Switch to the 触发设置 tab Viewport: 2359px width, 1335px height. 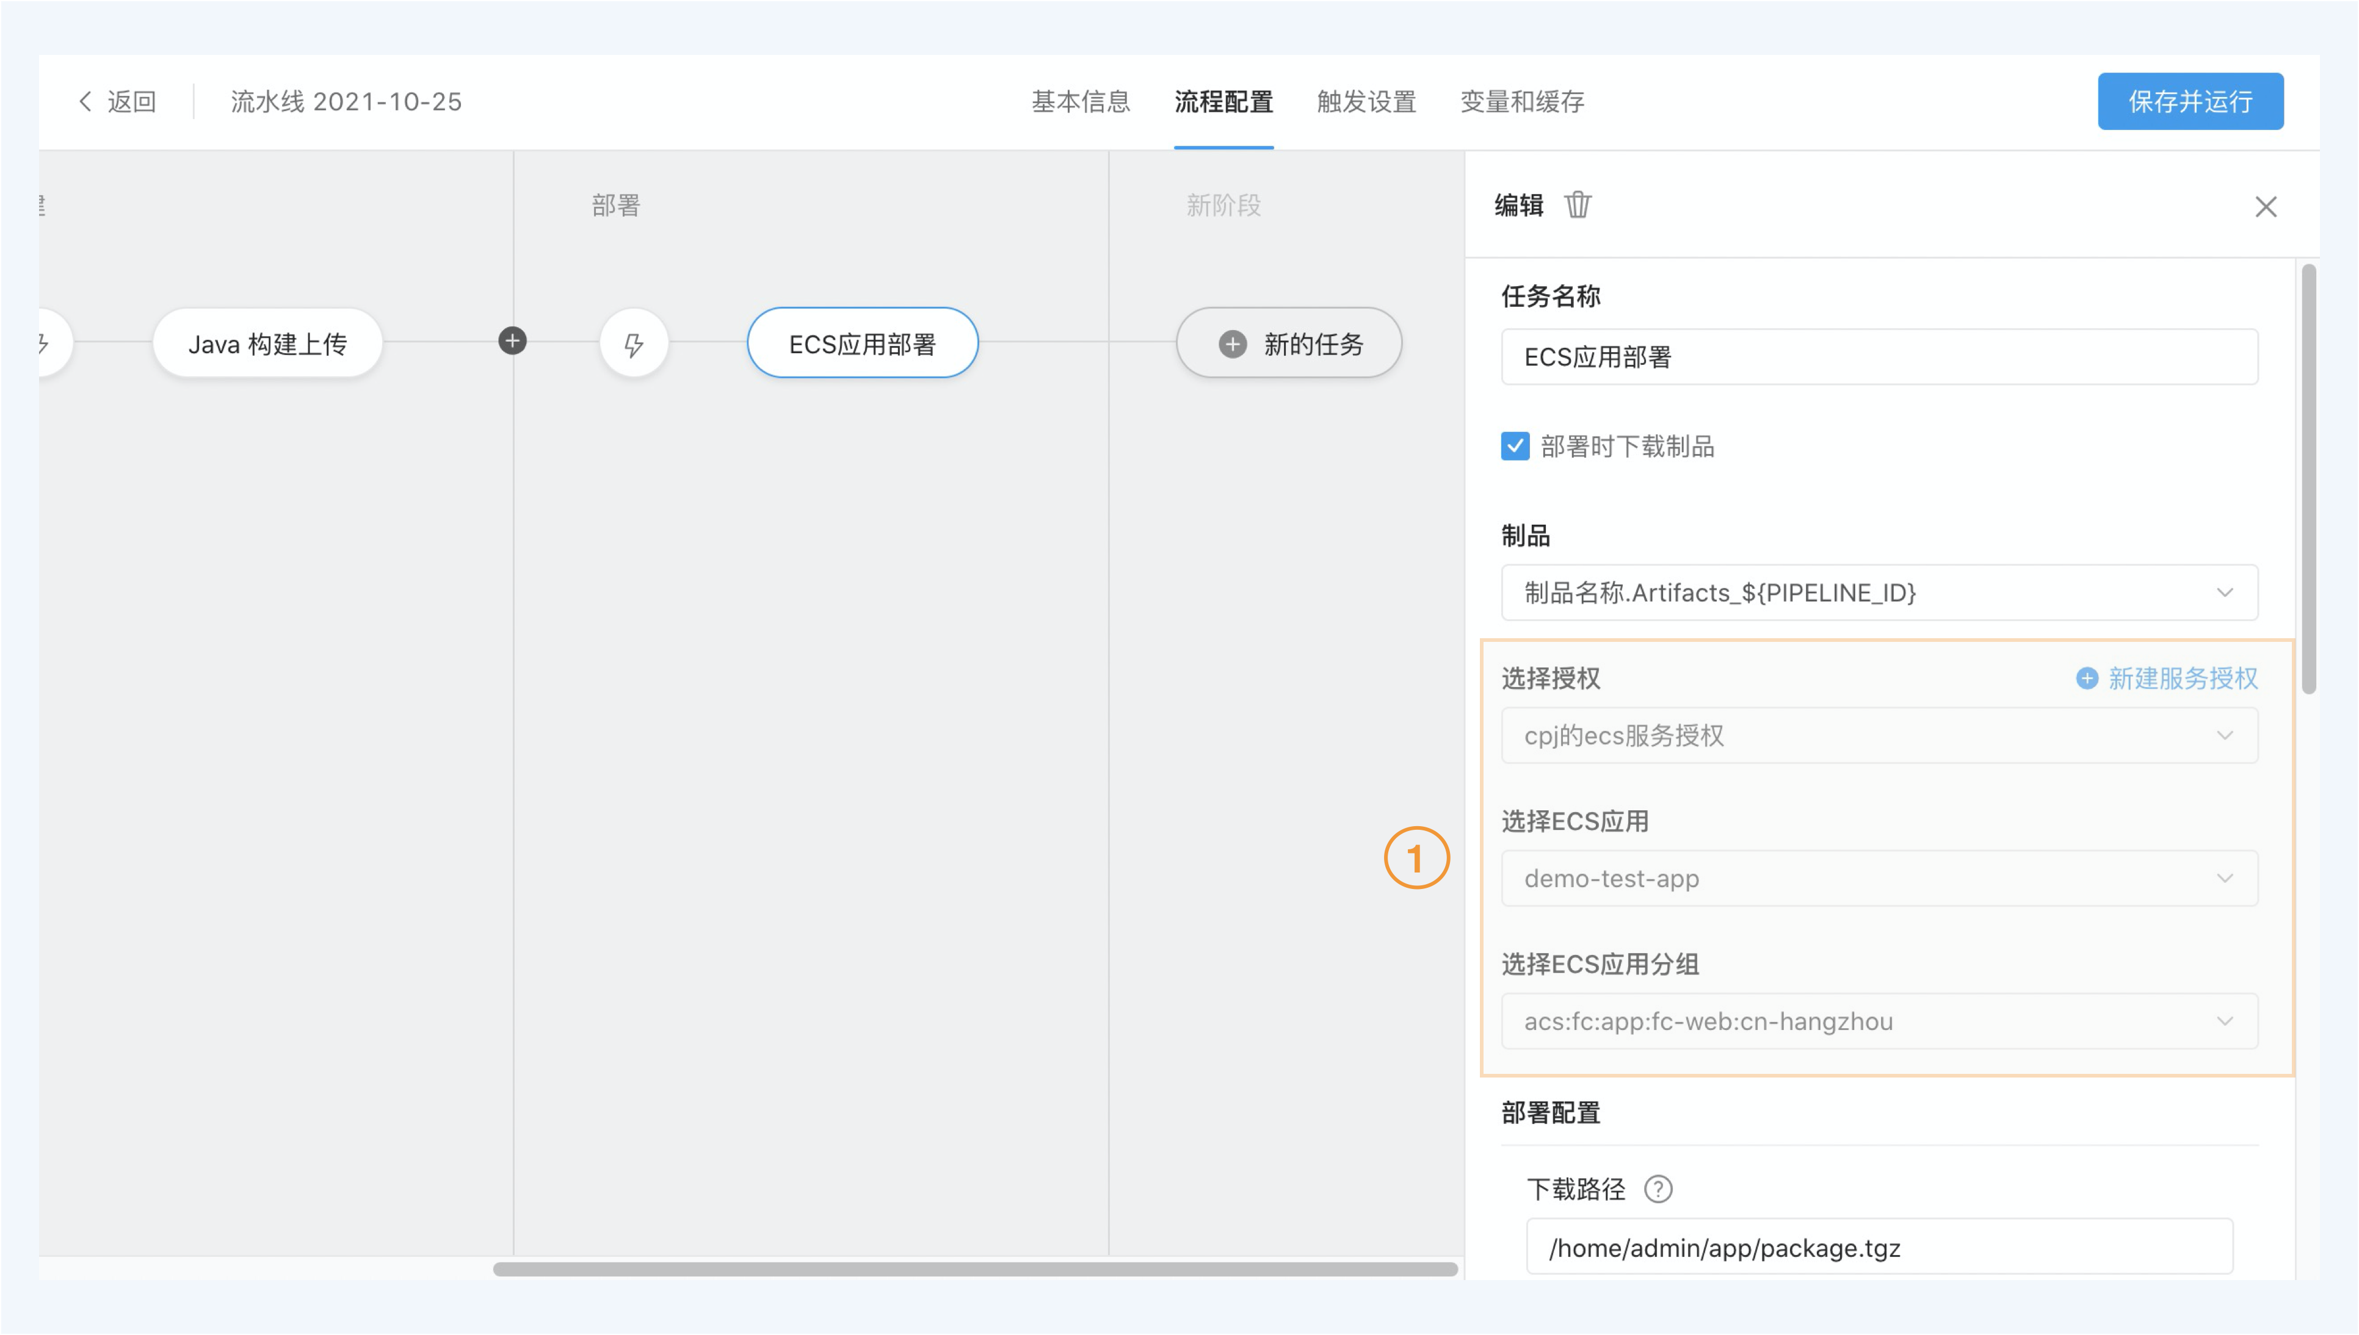1366,102
